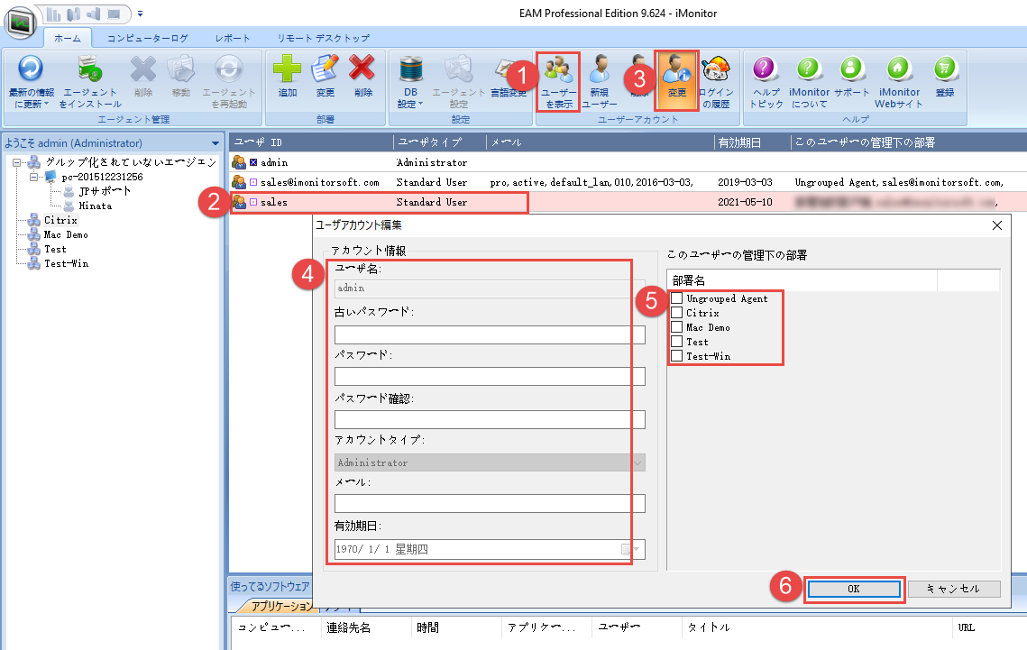1027x650 pixels.
Task: Click the ユーザ ID column header
Action: point(311,142)
